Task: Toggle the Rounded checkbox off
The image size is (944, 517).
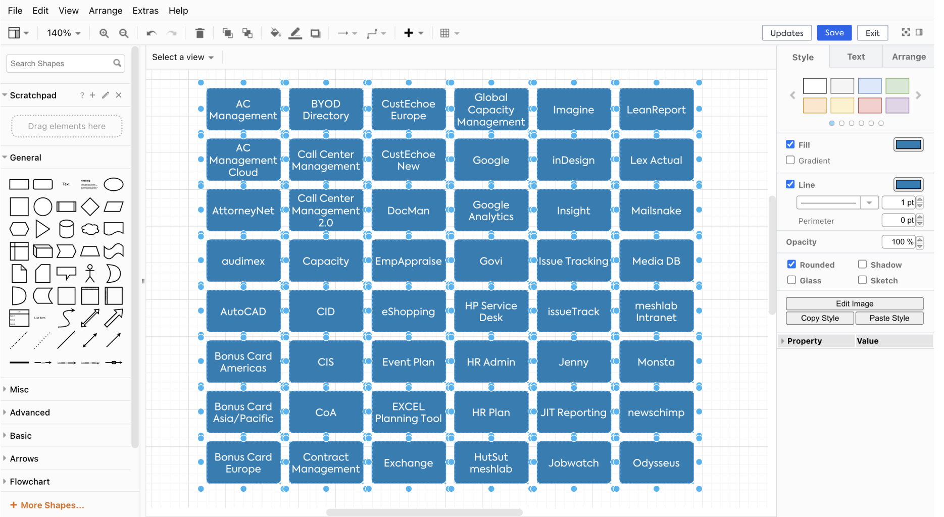Action: point(791,264)
